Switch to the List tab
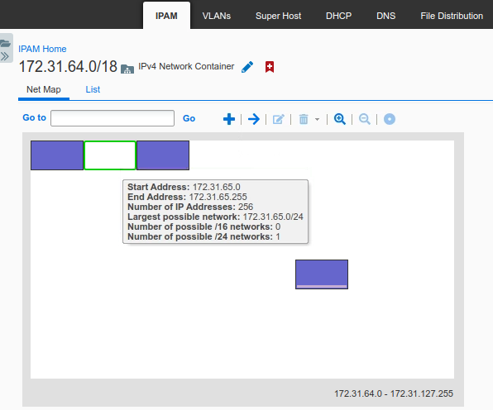493x410 pixels. [x=93, y=89]
